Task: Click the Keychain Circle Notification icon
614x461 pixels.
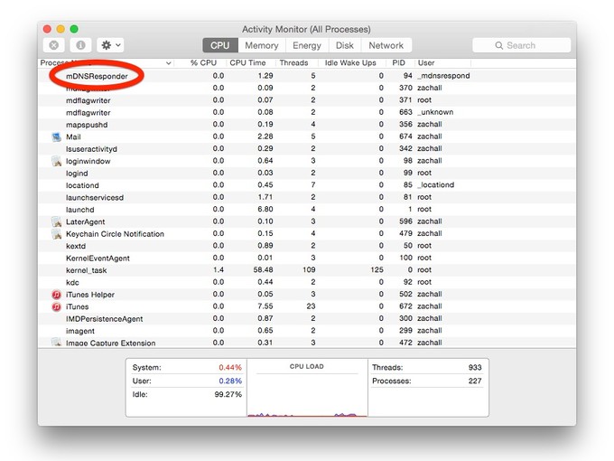Action: tap(56, 234)
